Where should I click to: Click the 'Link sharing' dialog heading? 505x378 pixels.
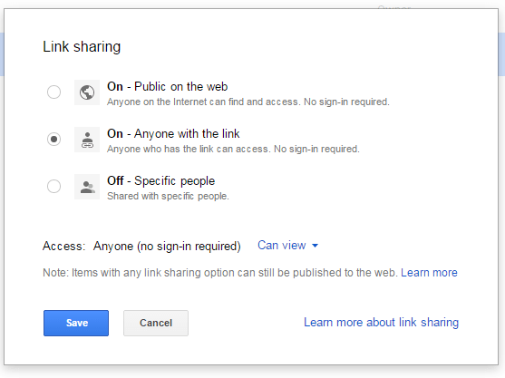[82, 47]
